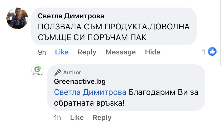Click the blue thumbs-up reaction icon
The width and height of the screenshot is (223, 125).
pos(212,51)
